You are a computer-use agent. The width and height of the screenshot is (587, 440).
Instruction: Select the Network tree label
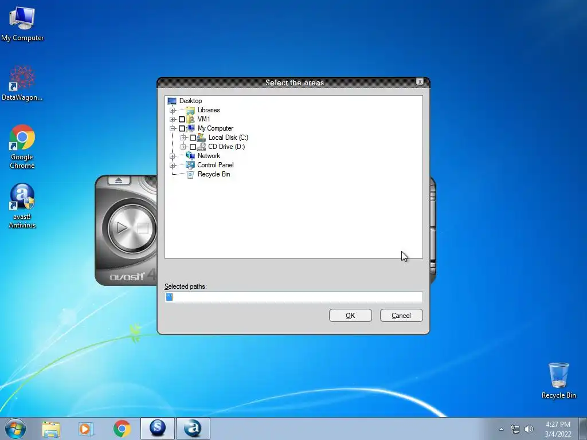[209, 156]
